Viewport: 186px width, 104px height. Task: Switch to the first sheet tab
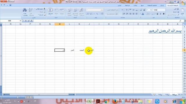(174, 94)
